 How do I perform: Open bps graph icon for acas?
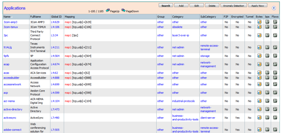pyautogui.click(x=267, y=73)
